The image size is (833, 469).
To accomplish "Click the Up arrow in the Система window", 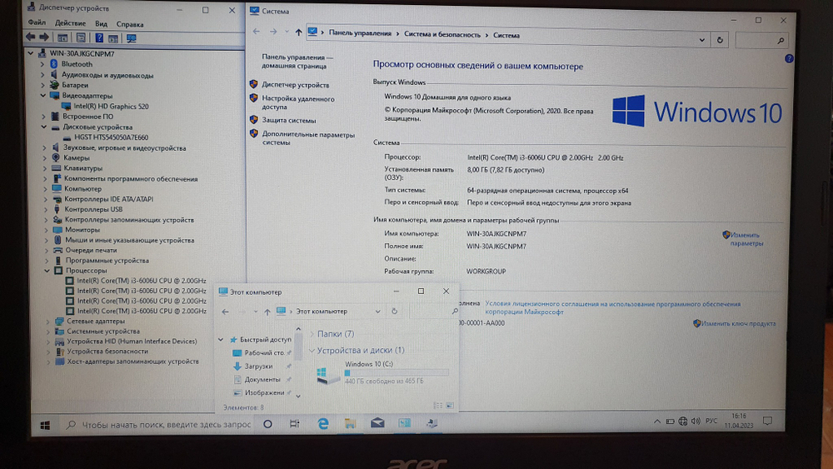I will pos(298,32).
